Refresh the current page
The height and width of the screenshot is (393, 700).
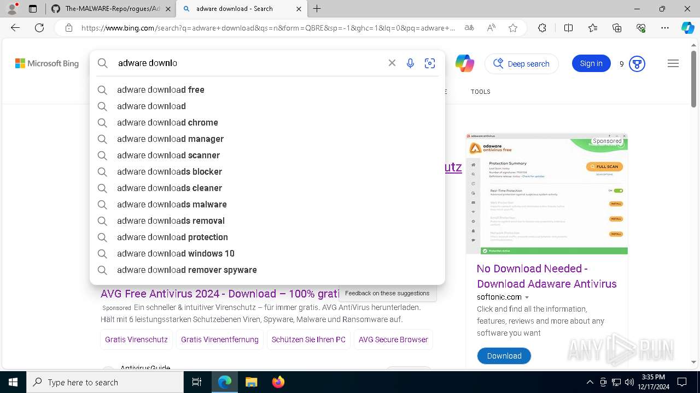click(39, 28)
